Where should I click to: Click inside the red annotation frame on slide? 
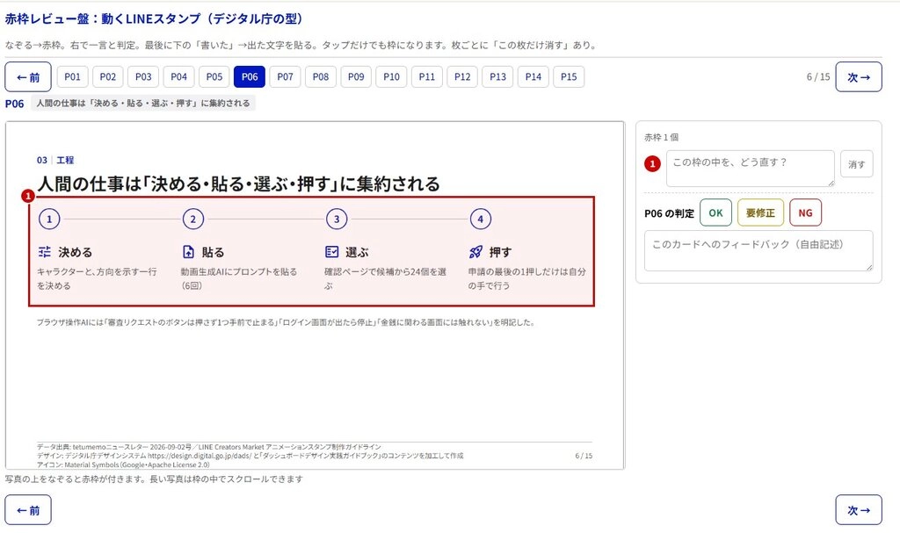tap(312, 251)
